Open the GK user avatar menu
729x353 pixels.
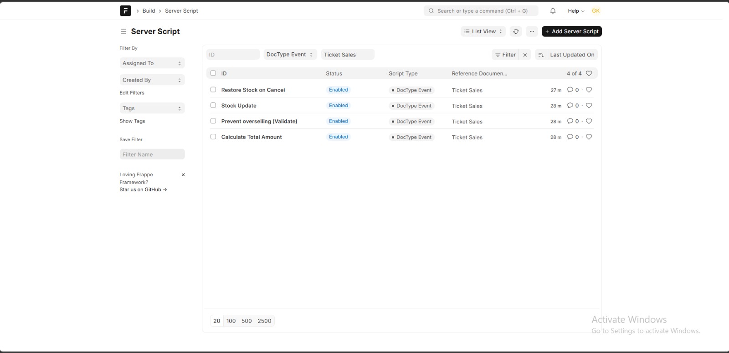pos(596,11)
